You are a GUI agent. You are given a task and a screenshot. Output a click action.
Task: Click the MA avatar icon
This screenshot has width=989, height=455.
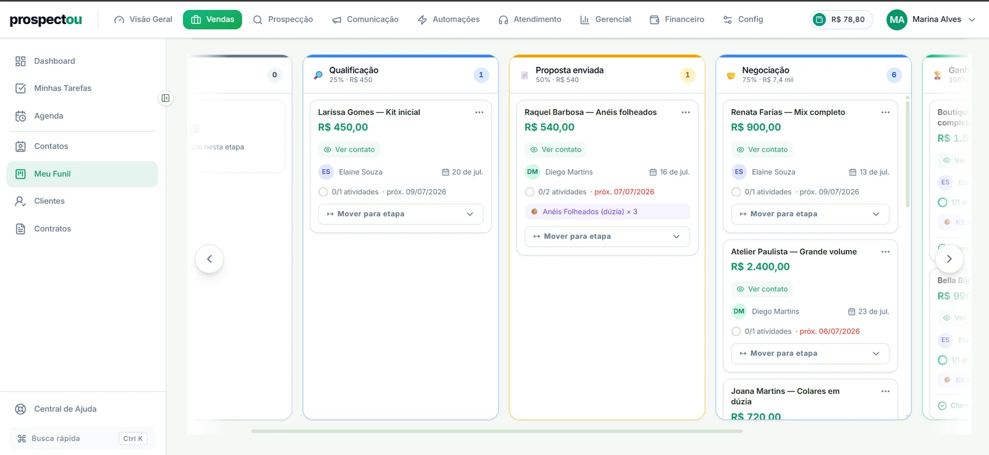pyautogui.click(x=897, y=20)
